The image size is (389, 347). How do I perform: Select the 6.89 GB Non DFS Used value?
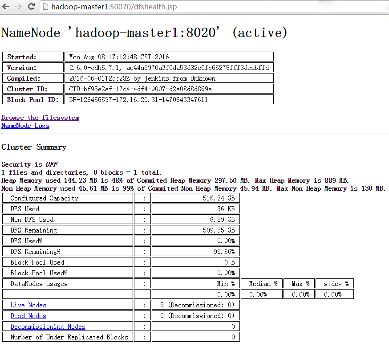coord(222,220)
